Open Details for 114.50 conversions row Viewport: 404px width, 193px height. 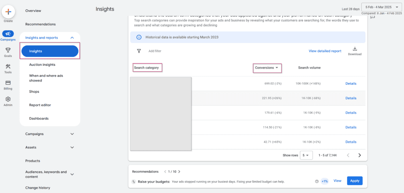351,127
